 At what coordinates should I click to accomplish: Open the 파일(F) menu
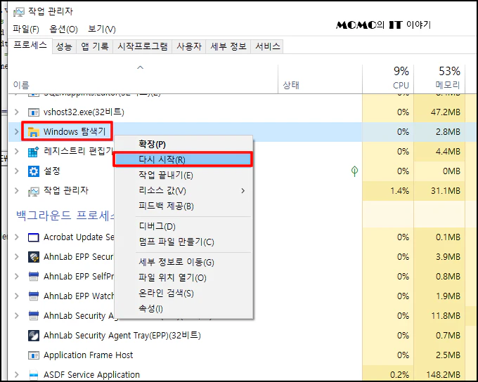(x=26, y=29)
